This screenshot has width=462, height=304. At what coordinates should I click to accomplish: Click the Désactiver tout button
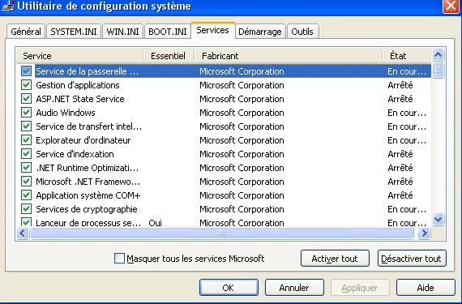pos(412,259)
